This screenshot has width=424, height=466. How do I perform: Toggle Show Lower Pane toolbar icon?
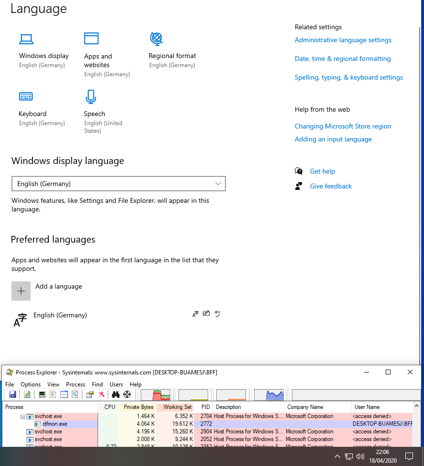[64, 395]
